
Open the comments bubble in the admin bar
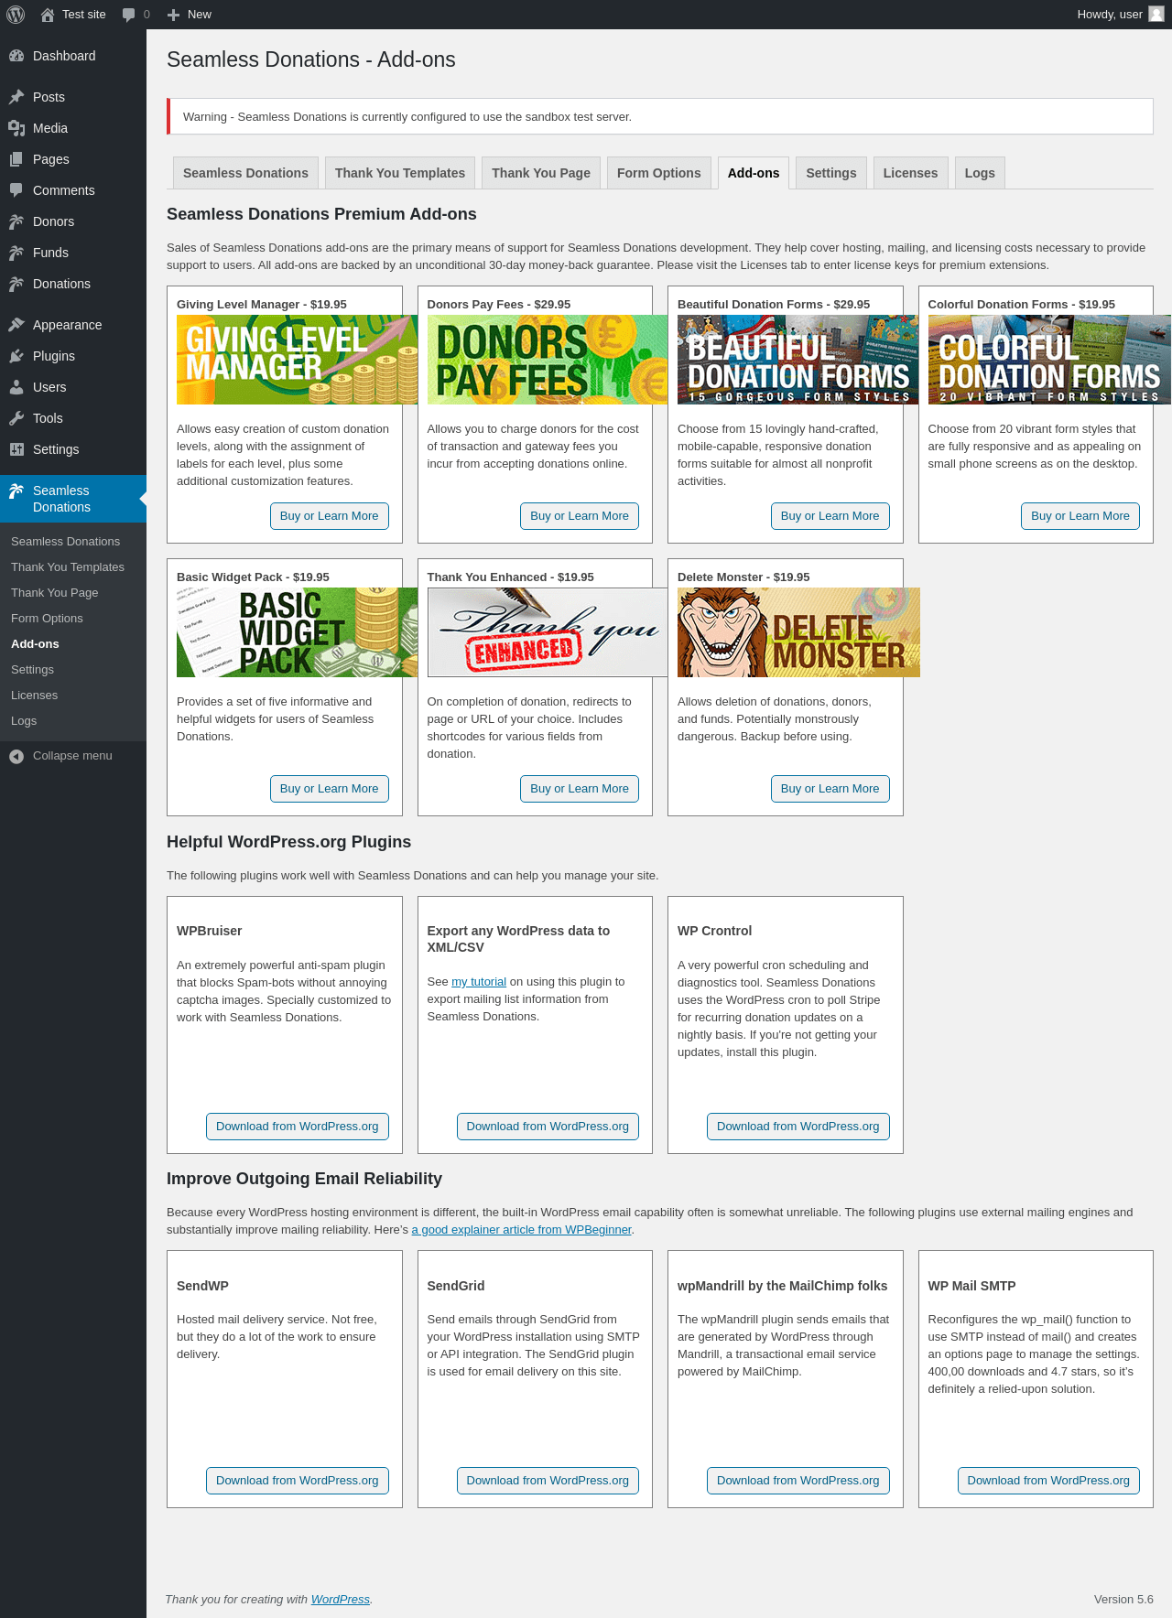point(128,15)
